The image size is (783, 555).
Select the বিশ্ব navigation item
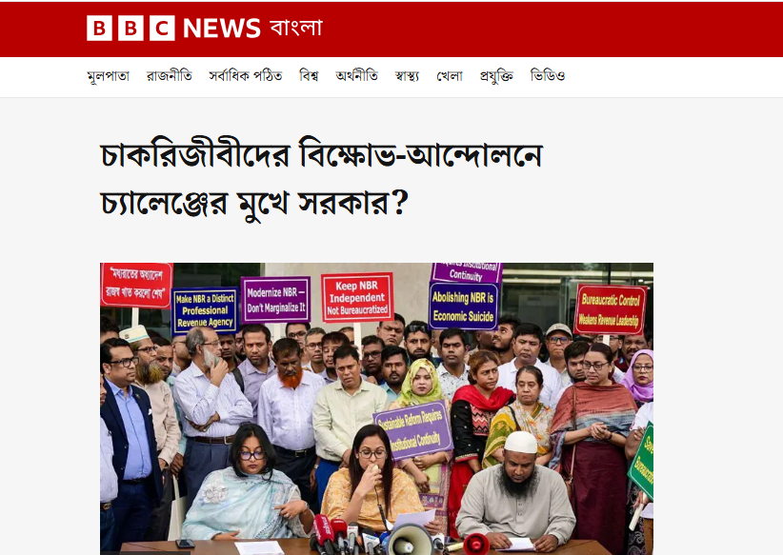310,76
